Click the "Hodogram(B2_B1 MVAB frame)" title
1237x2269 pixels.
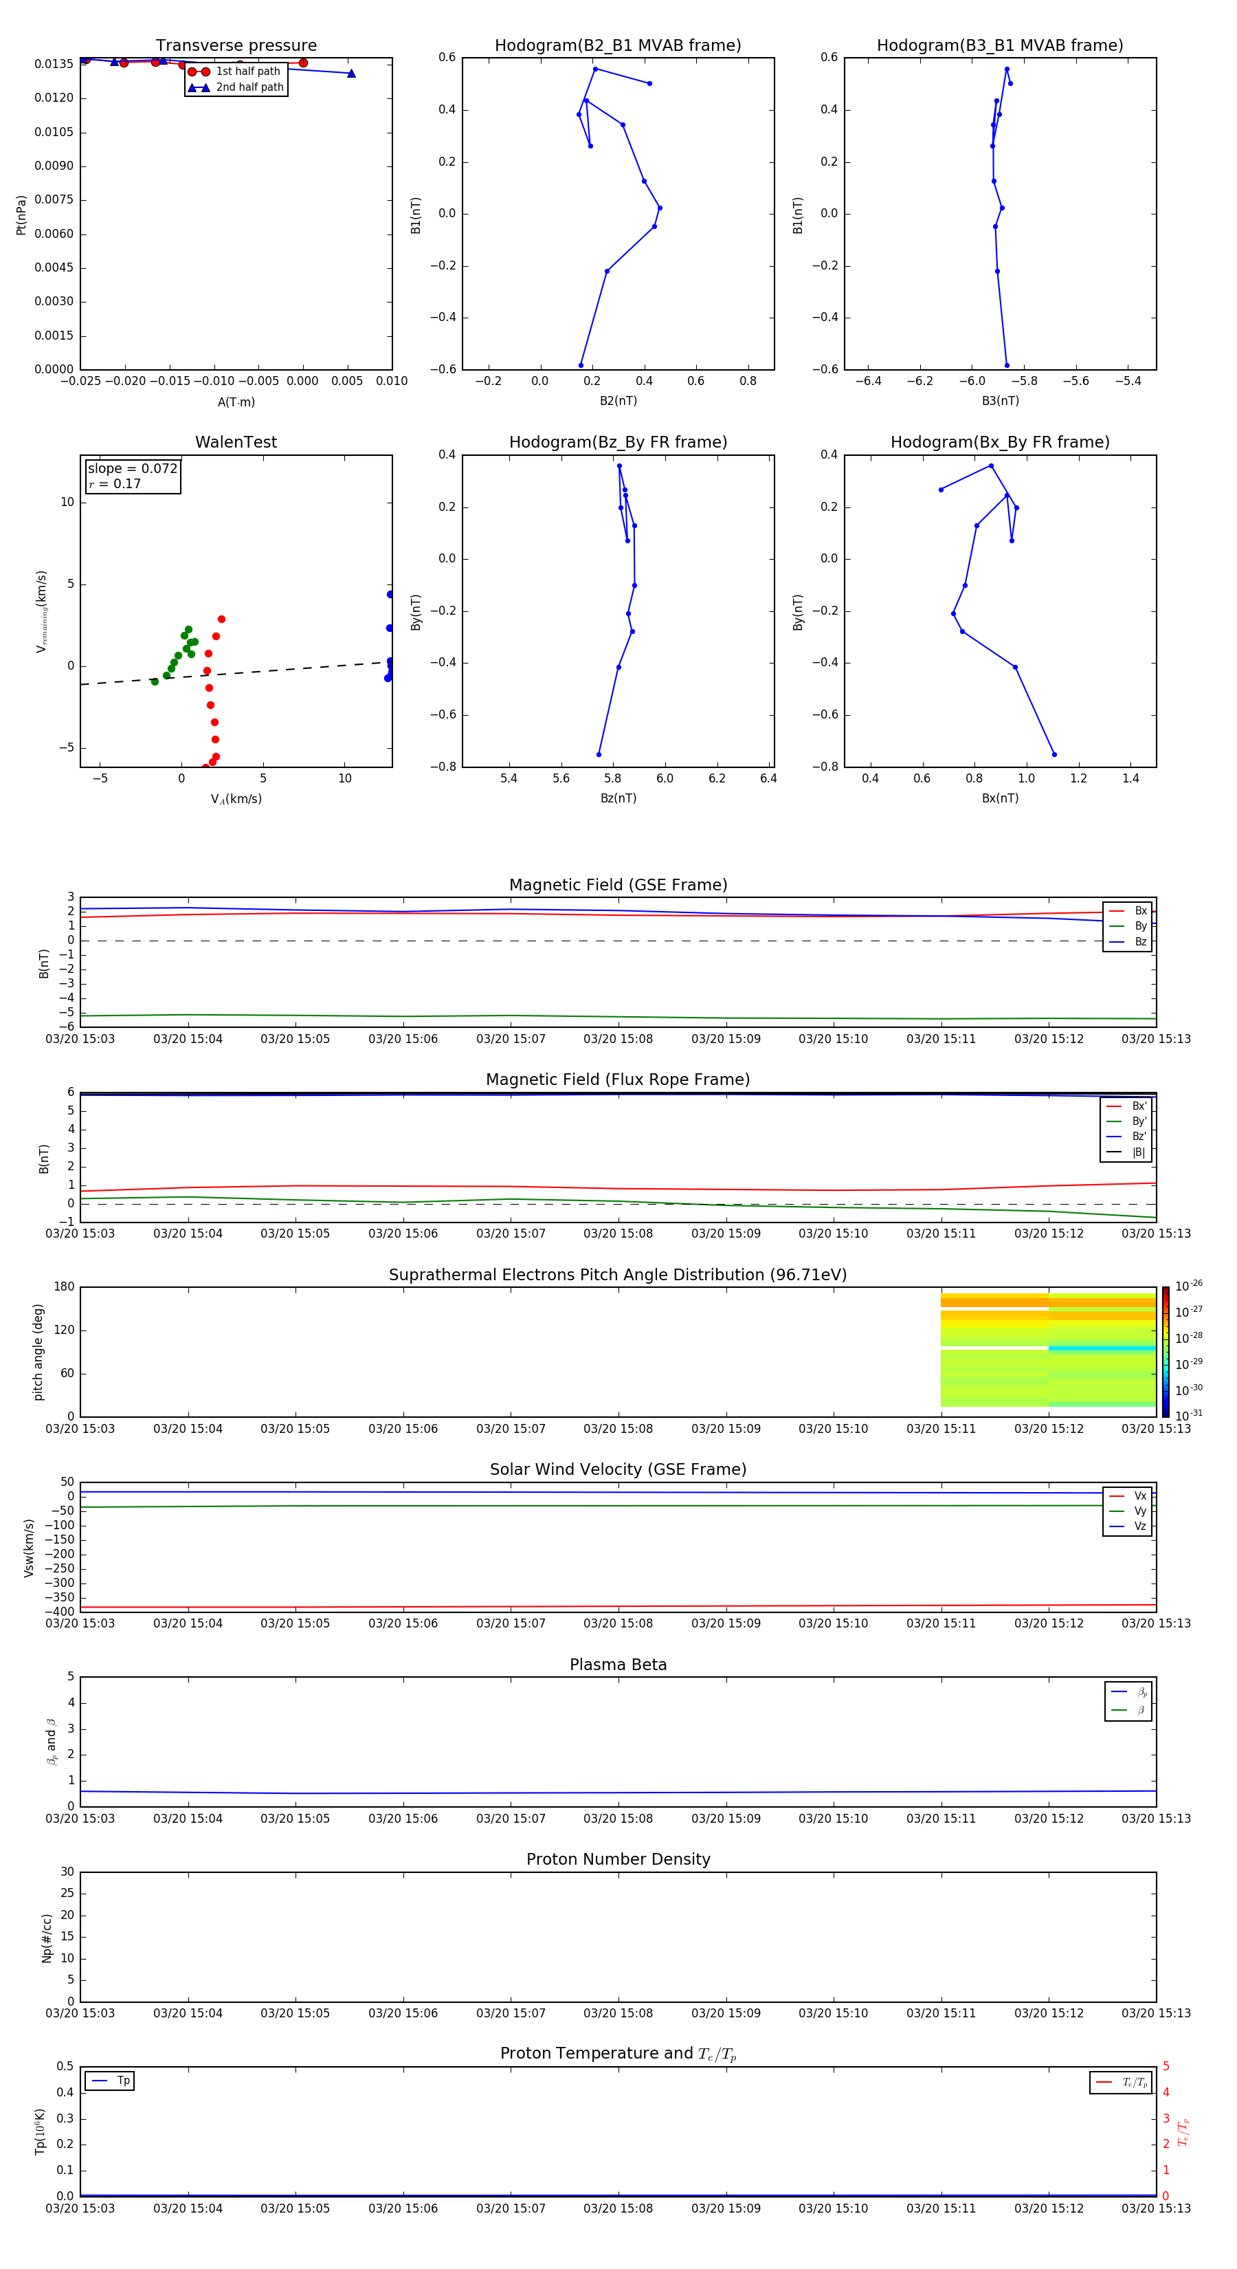click(x=618, y=46)
